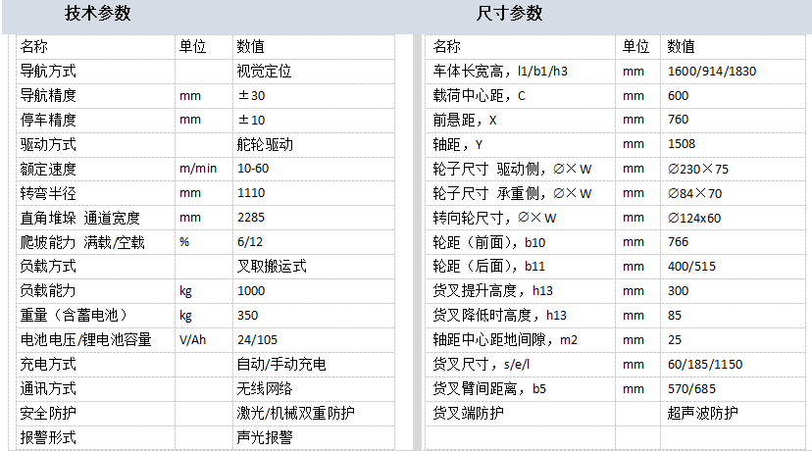Select the 导航方式 row name cell
The image size is (812, 451).
click(96, 71)
